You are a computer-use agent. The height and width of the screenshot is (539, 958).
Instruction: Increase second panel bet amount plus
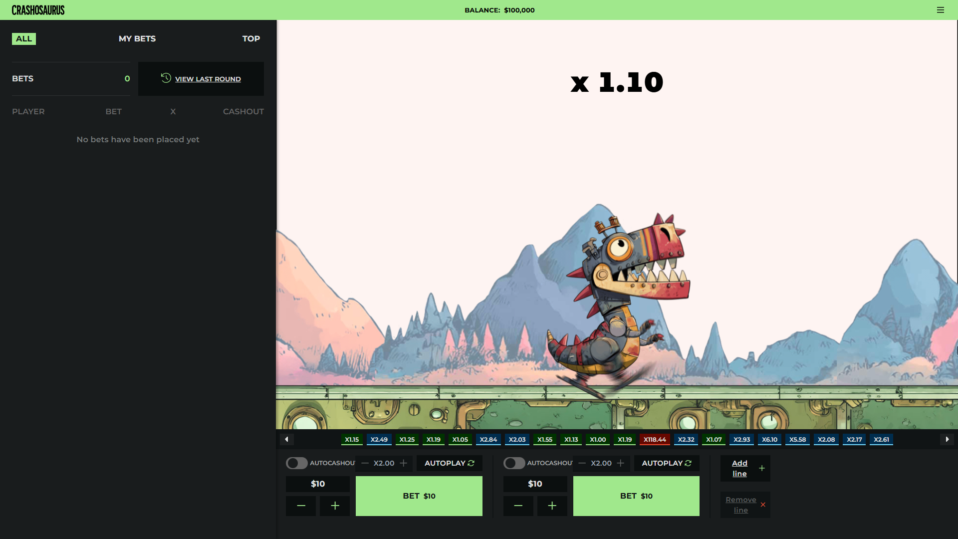(x=552, y=506)
